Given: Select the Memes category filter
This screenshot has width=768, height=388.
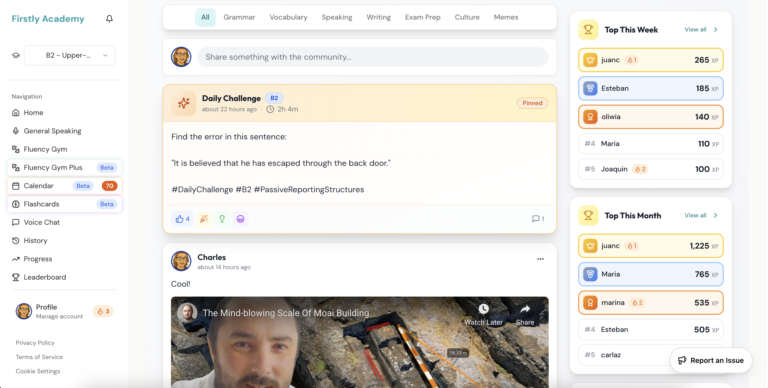Looking at the screenshot, I should click(506, 17).
